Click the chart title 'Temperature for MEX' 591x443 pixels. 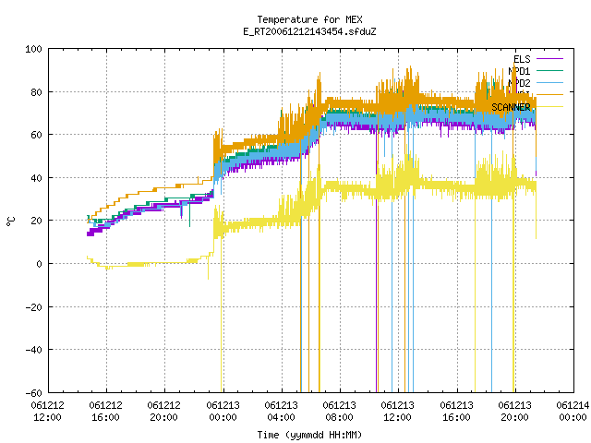(x=309, y=19)
